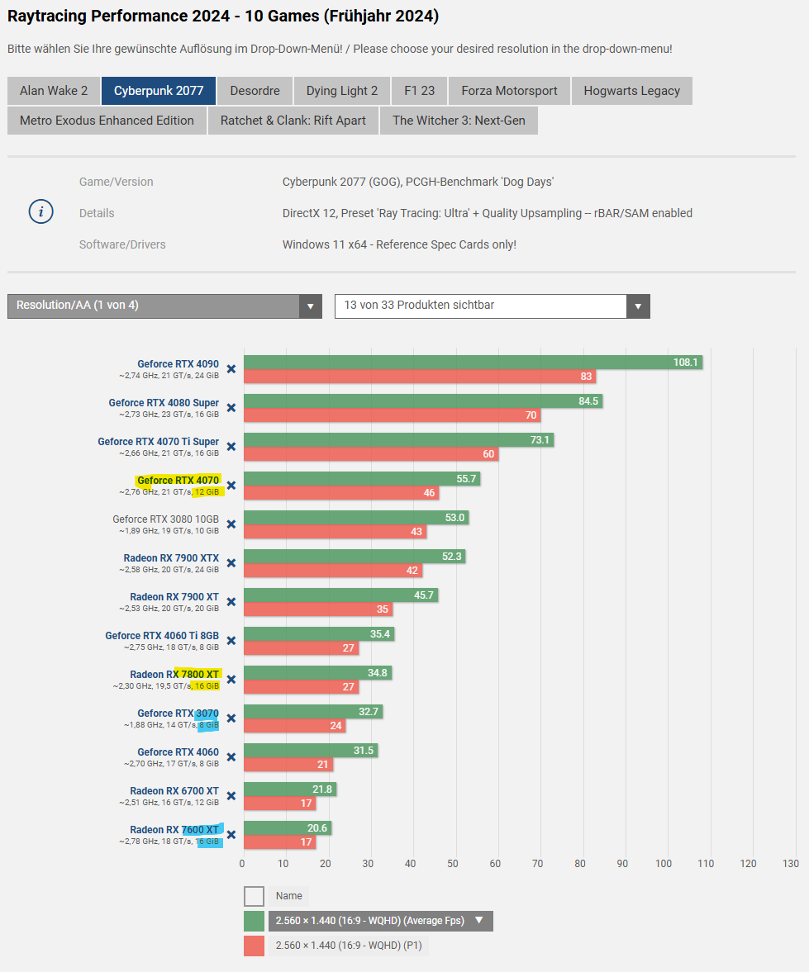Click the Geforce RTX 4080 Super link
Viewport: 809px width, 972px height.
[x=164, y=403]
